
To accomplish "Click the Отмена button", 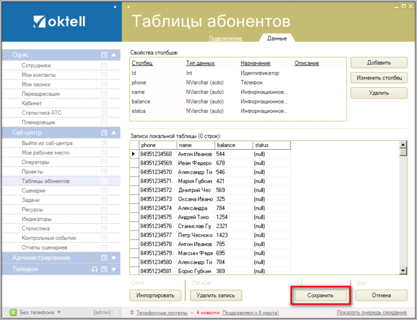I will (x=381, y=295).
